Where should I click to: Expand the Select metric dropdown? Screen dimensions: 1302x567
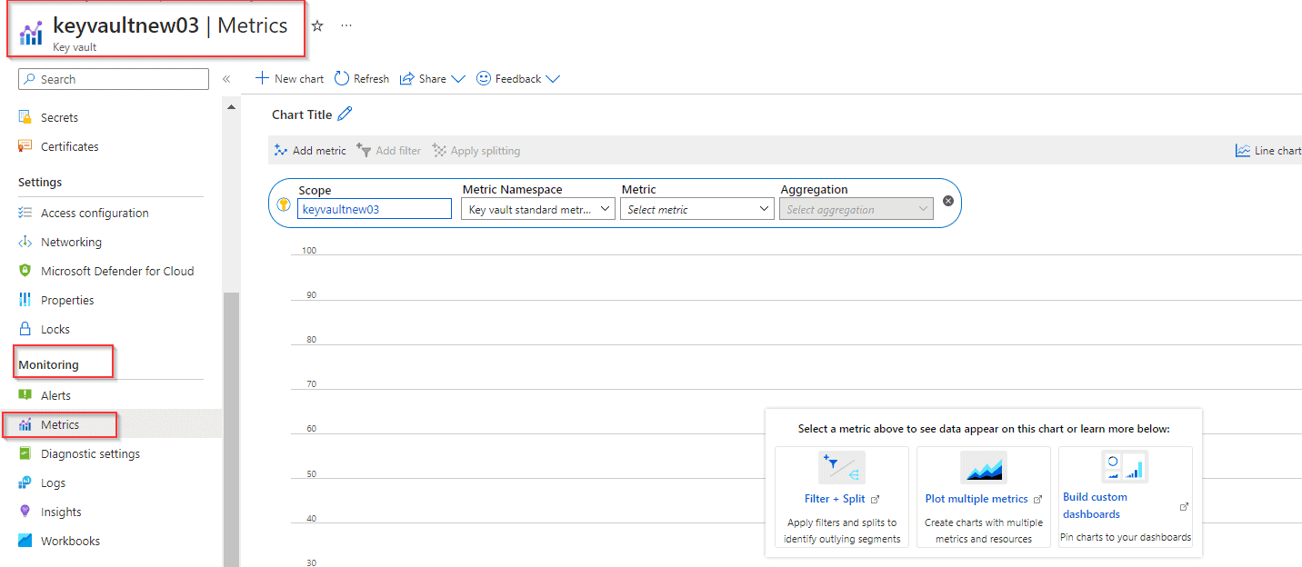click(x=697, y=209)
